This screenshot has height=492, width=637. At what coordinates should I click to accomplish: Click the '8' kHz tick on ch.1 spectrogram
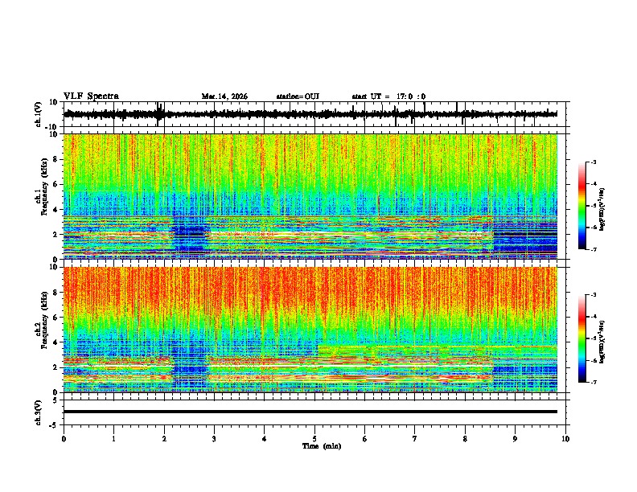(56, 159)
